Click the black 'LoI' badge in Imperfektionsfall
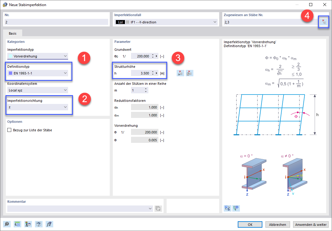 pos(120,22)
